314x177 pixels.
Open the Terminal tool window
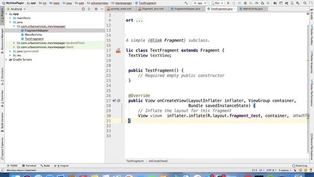click(x=29, y=166)
